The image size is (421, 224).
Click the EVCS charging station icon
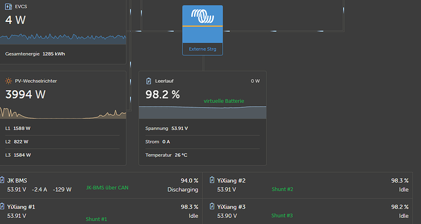point(9,7)
